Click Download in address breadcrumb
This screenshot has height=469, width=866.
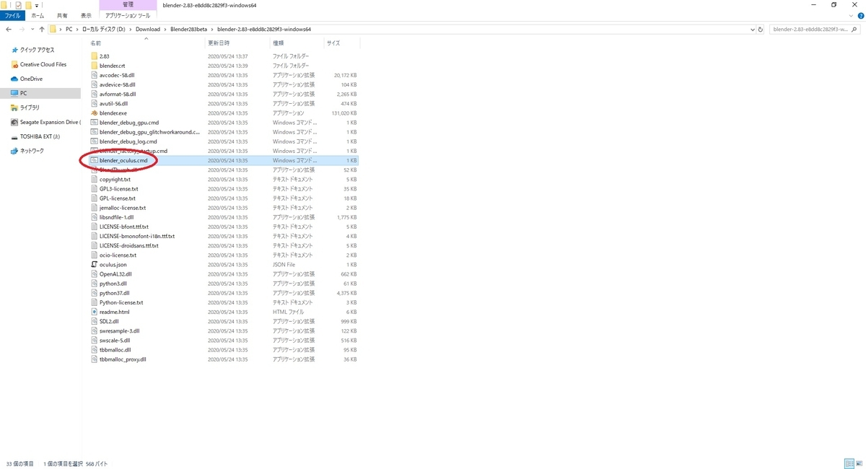tap(148, 30)
